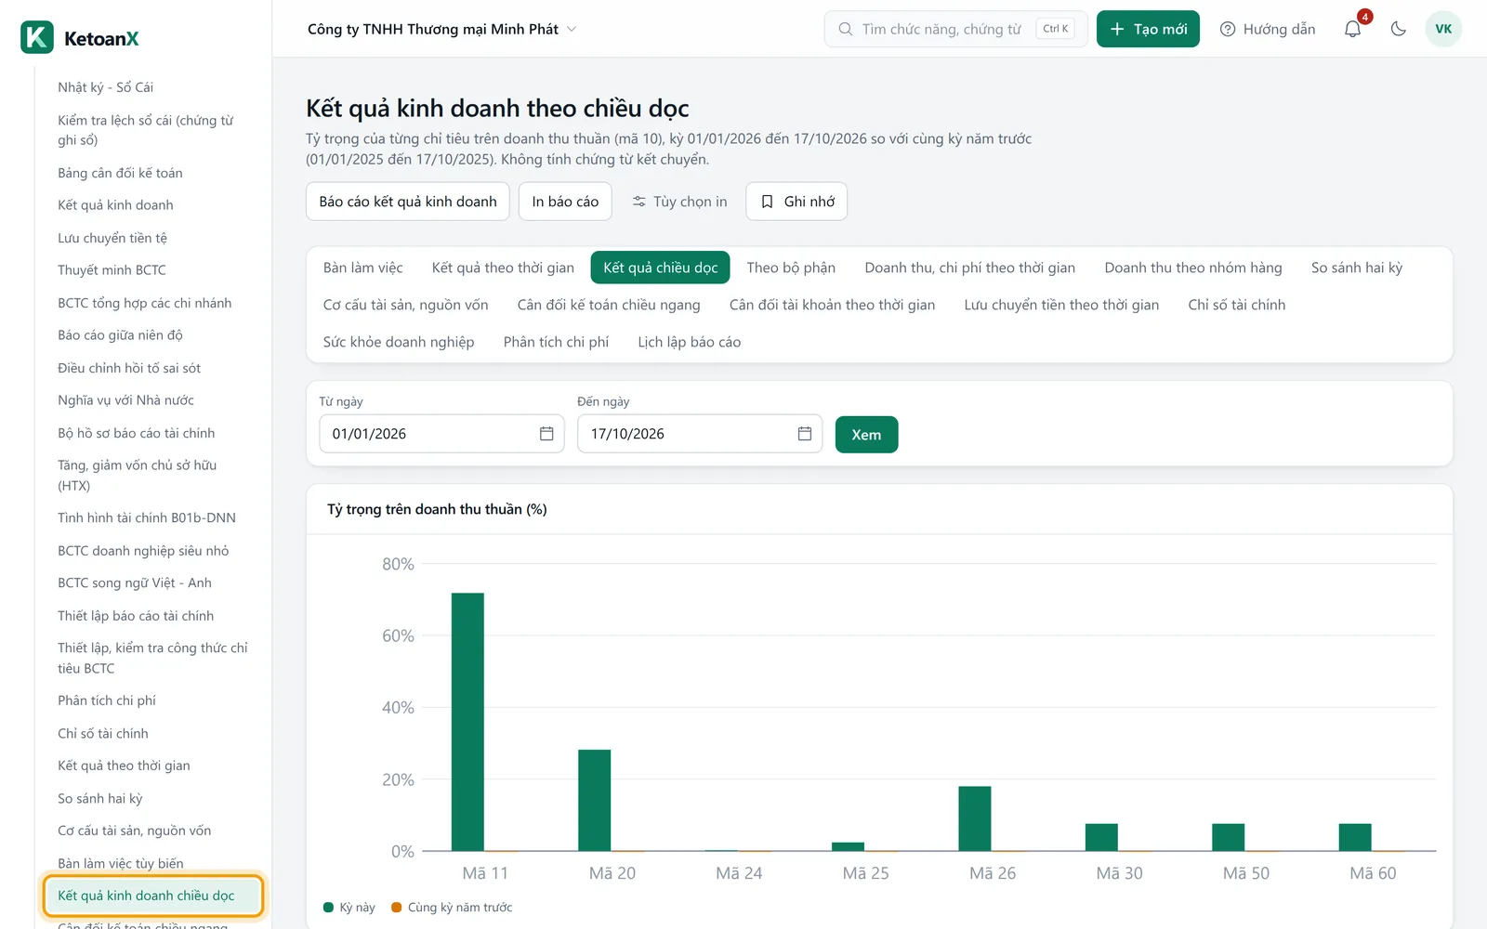Switch to Chỉ số tài chính tab
The width and height of the screenshot is (1487, 929).
1236,305
